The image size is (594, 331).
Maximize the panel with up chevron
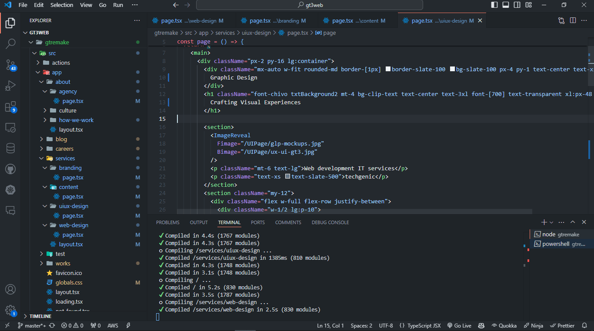pyautogui.click(x=573, y=222)
